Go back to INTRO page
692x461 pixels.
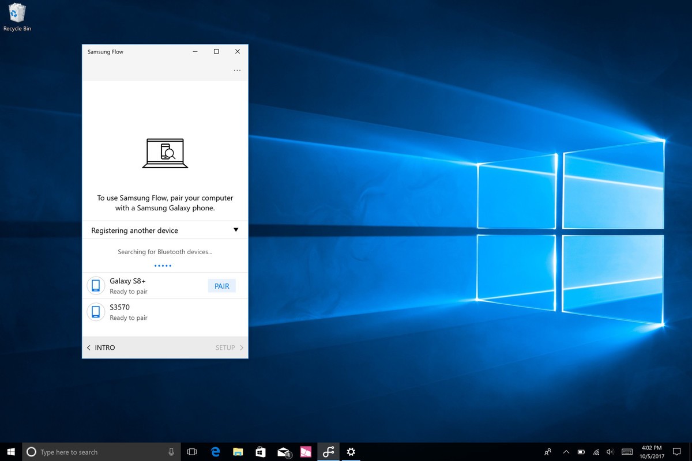pyautogui.click(x=101, y=347)
